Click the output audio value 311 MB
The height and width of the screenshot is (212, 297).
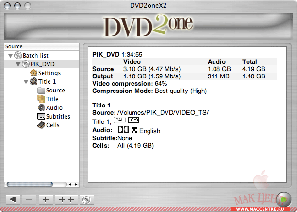click(218, 76)
